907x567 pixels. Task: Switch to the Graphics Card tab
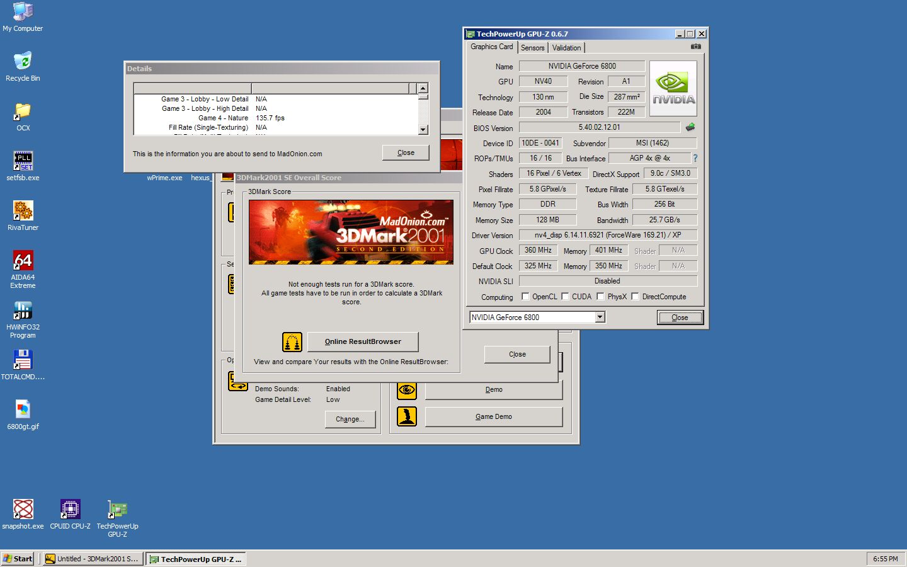[492, 47]
